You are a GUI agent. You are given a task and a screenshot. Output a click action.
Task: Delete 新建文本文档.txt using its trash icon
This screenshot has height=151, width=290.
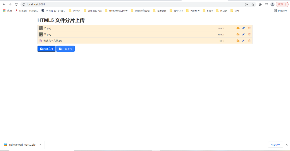click(249, 41)
